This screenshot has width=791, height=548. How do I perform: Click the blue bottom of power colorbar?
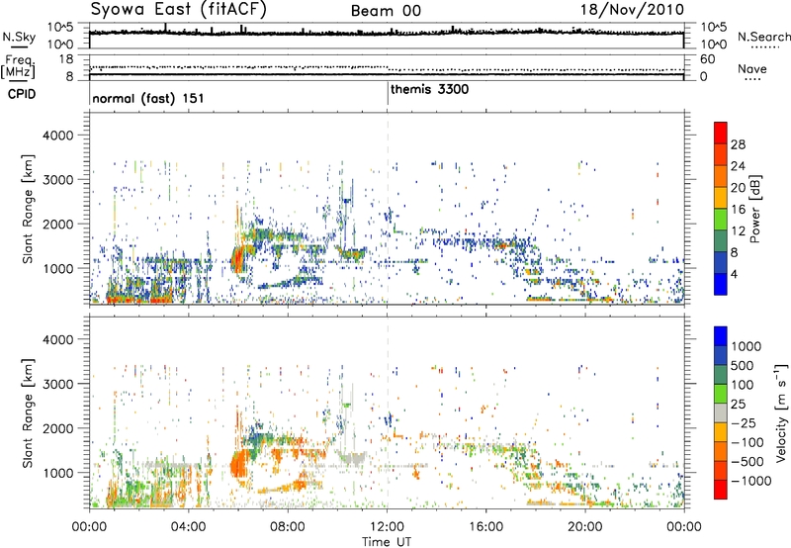(x=721, y=284)
